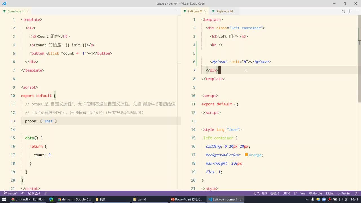Click ESLint status bar item
The height and width of the screenshot is (203, 361).
330,193
